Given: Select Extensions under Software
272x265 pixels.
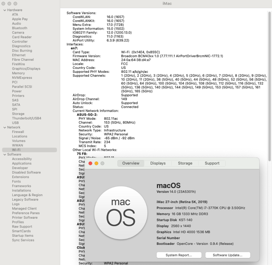Looking at the screenshot, I should point(21,177).
